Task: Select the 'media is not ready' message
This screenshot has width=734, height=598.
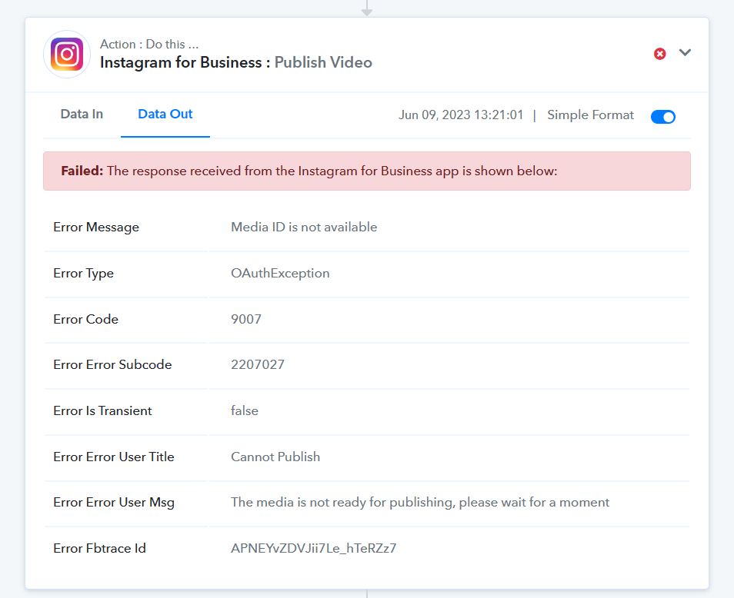Action: point(420,503)
